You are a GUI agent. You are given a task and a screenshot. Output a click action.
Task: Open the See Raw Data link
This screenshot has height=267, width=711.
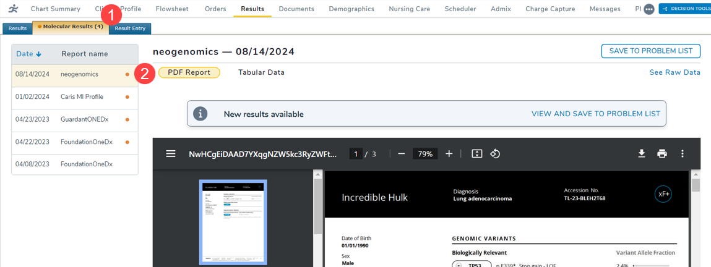point(674,72)
